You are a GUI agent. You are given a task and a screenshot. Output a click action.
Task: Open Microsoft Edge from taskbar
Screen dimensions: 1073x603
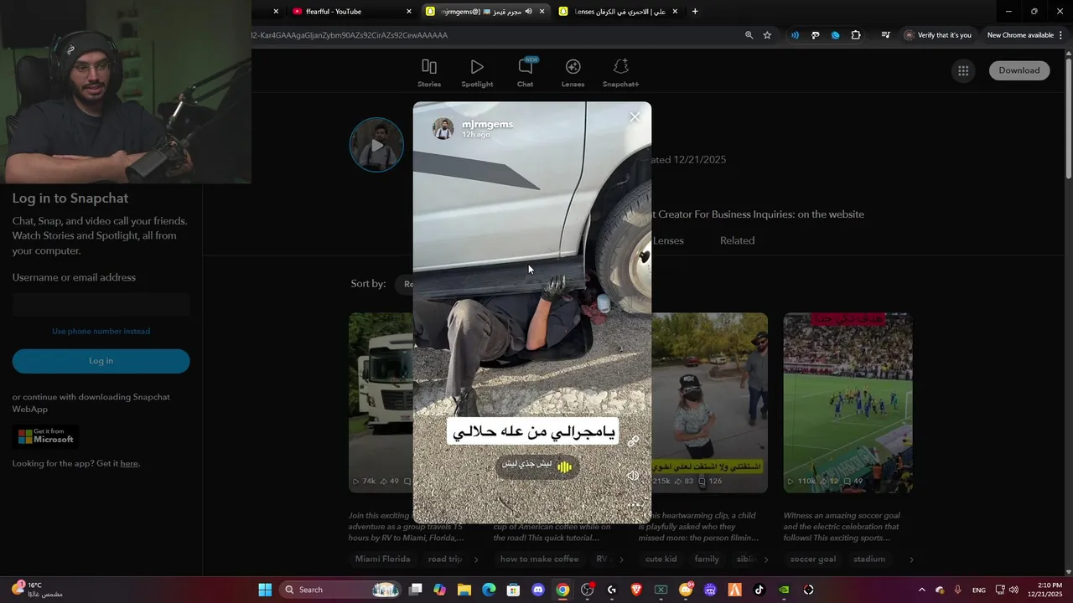click(x=489, y=590)
